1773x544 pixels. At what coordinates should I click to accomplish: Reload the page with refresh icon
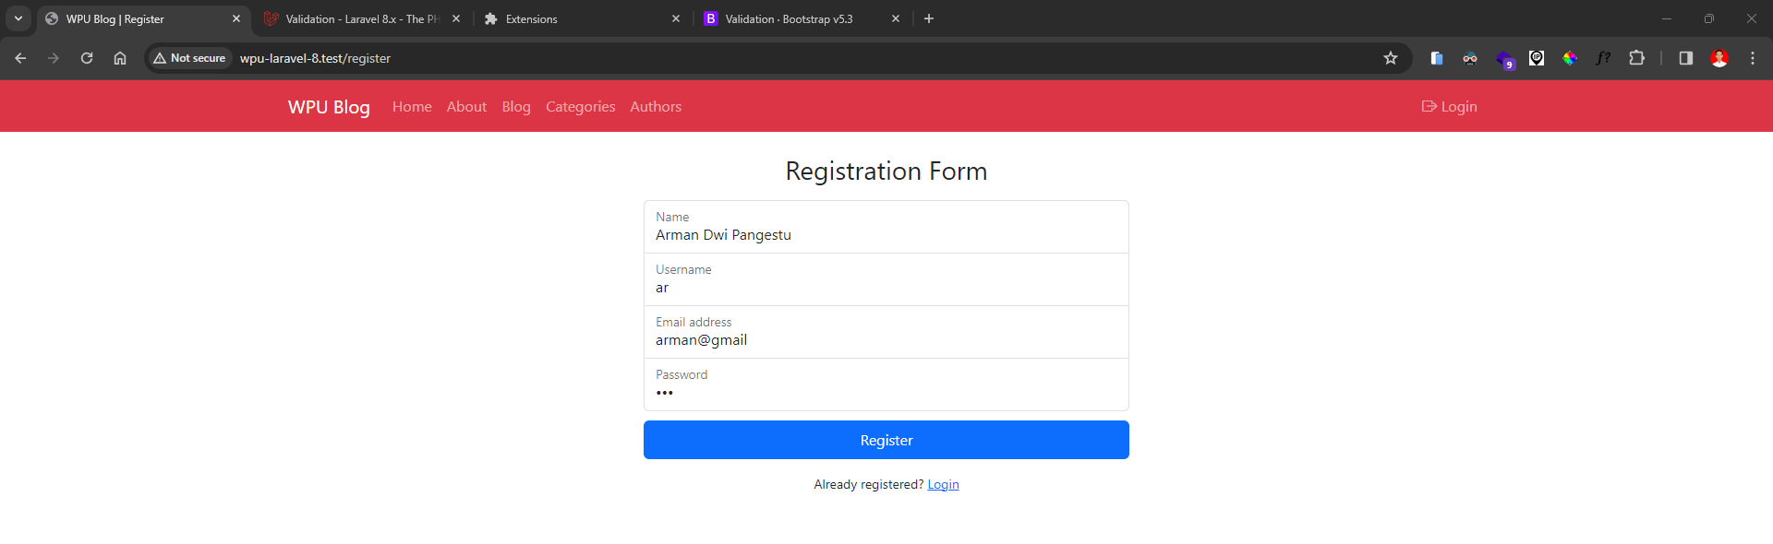click(87, 58)
